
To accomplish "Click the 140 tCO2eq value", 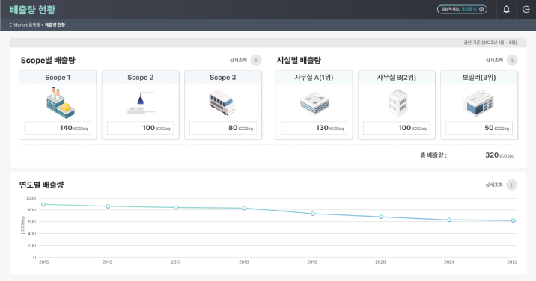I will [73, 128].
